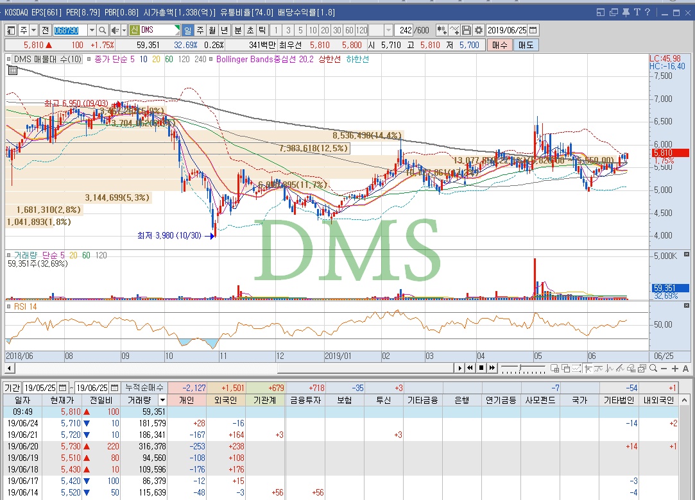The width and height of the screenshot is (695, 500).
Task: Open the 거래량 column dropdown arrow
Action: pos(162,401)
